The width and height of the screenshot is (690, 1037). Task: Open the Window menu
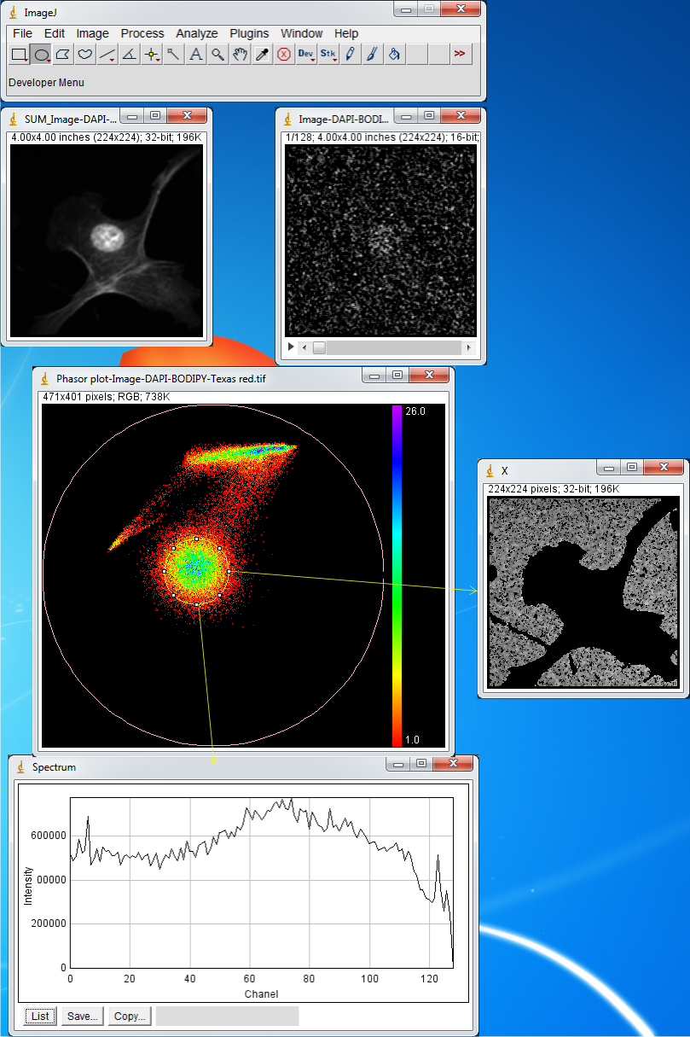point(302,33)
